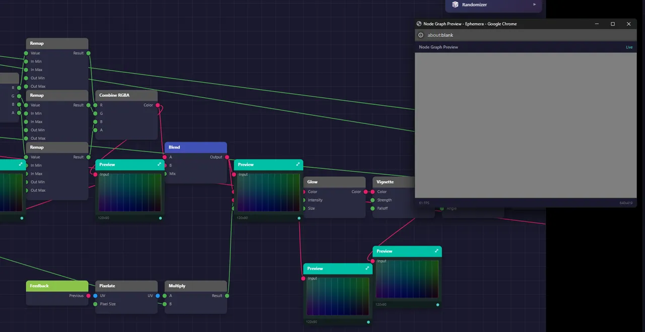Maximize the Node Graph Preview Chrome window
Screen dimensions: 645x332
613,24
